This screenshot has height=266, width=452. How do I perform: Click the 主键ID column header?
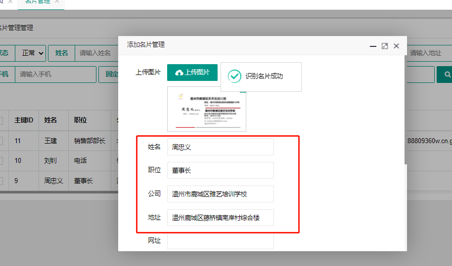click(x=24, y=120)
